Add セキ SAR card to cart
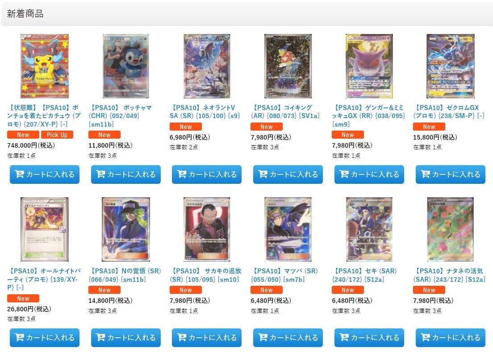Image resolution: width=493 pixels, height=352 pixels. pyautogui.click(x=369, y=338)
